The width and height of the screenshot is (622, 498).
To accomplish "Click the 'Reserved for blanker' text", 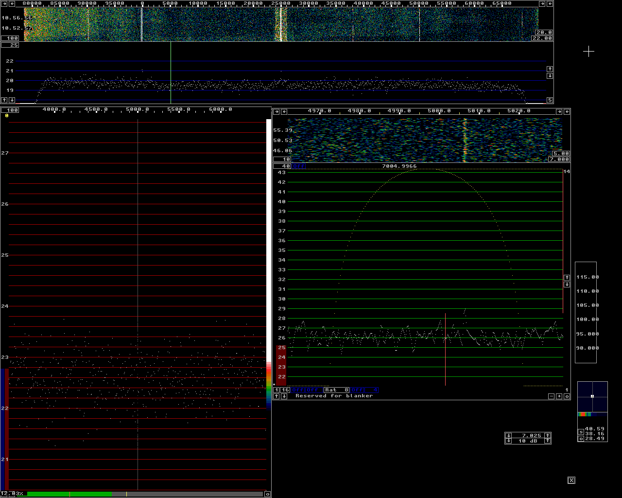I will [334, 396].
